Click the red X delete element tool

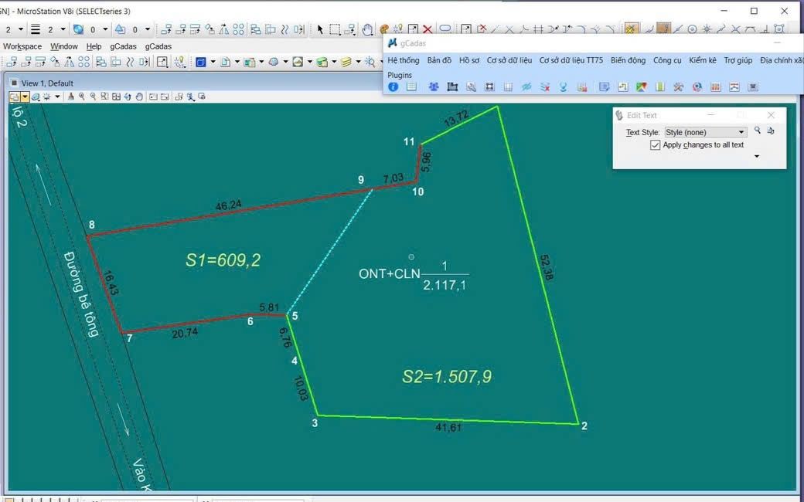click(428, 29)
